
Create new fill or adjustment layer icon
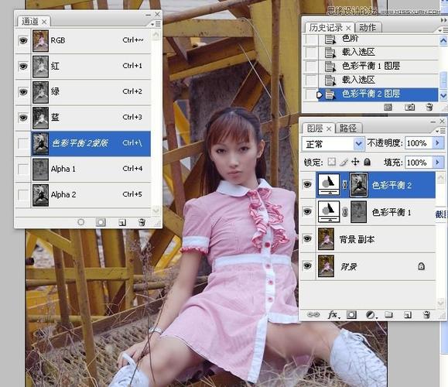tap(371, 315)
